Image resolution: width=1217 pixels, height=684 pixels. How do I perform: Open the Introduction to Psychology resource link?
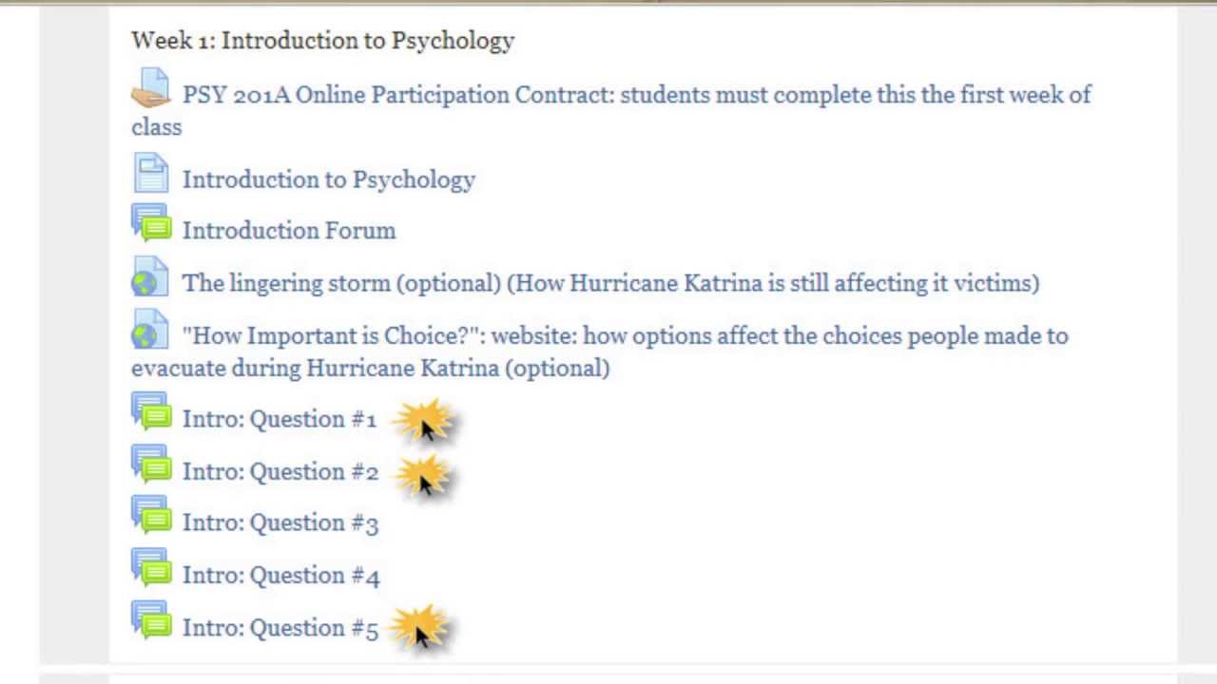(x=328, y=180)
